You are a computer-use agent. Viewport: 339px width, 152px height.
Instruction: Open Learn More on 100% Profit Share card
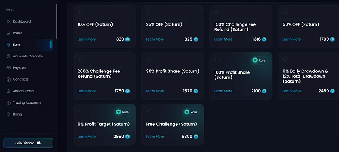pyautogui.click(x=223, y=91)
